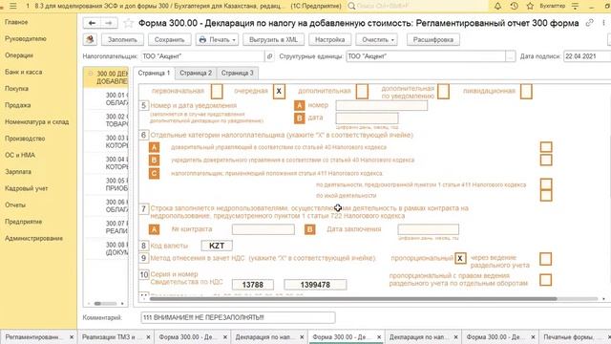Open Структурные единицы selection ellipsis
611x344 pixels.
(x=511, y=56)
